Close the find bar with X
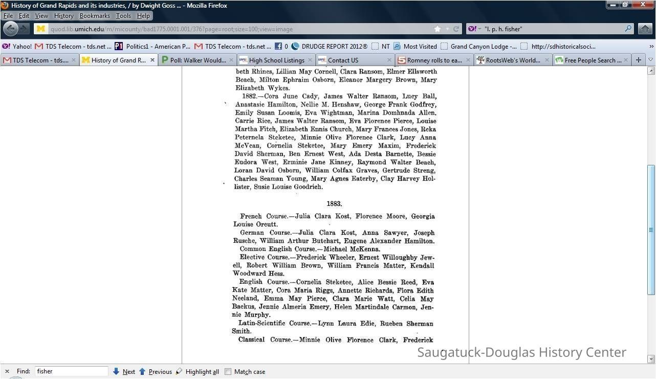Screen dimensions: 656x379 [x=7, y=371]
